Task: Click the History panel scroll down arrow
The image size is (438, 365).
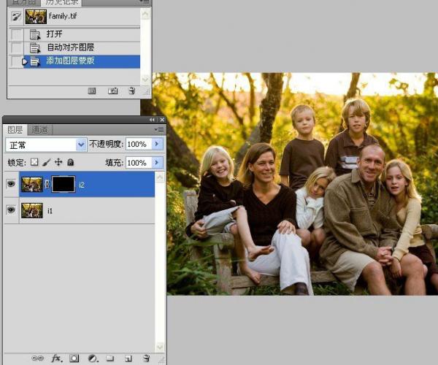Action: 145,80
